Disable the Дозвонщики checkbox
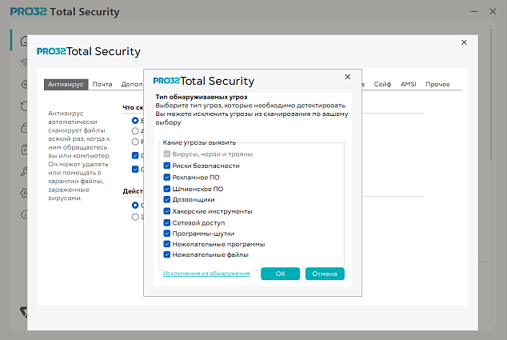Screen dimensions: 507x340 pyautogui.click(x=167, y=200)
